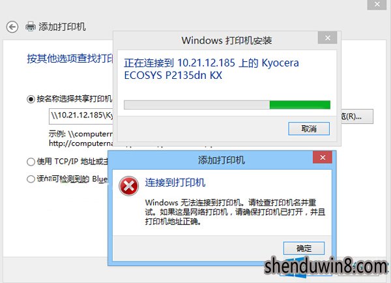Click the printer icon beside 添加打印机
The width and height of the screenshot is (391, 283).
pos(31,27)
